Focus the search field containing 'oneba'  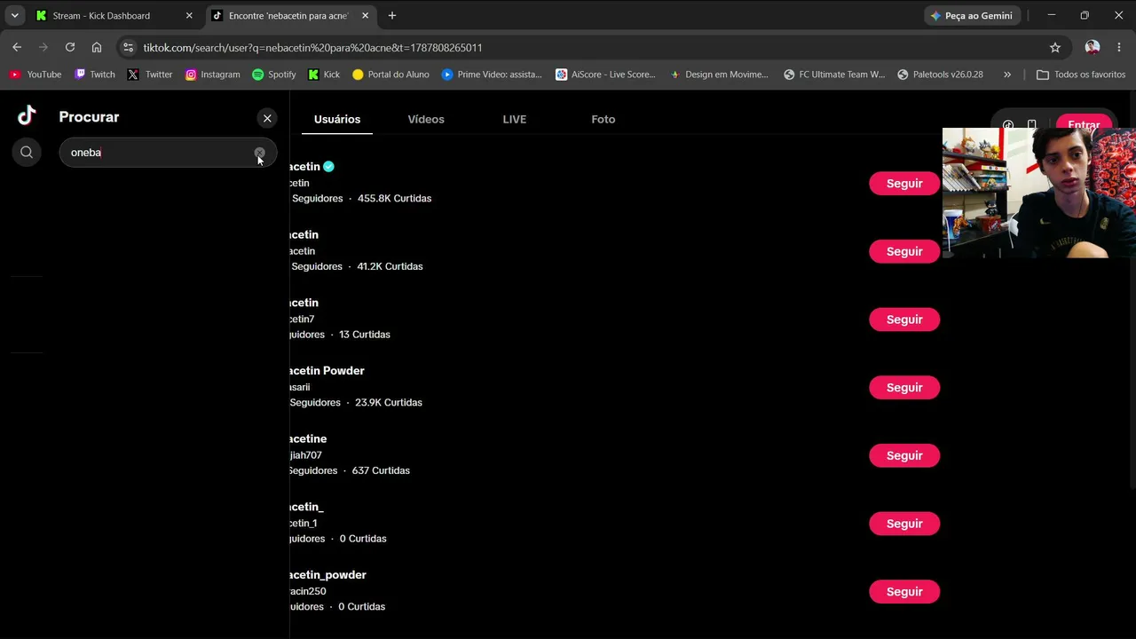coord(168,153)
